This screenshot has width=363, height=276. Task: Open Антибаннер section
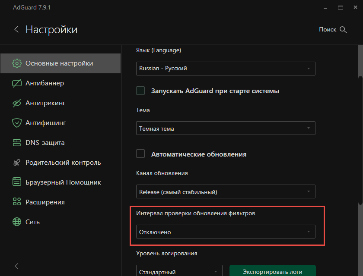[x=60, y=83]
